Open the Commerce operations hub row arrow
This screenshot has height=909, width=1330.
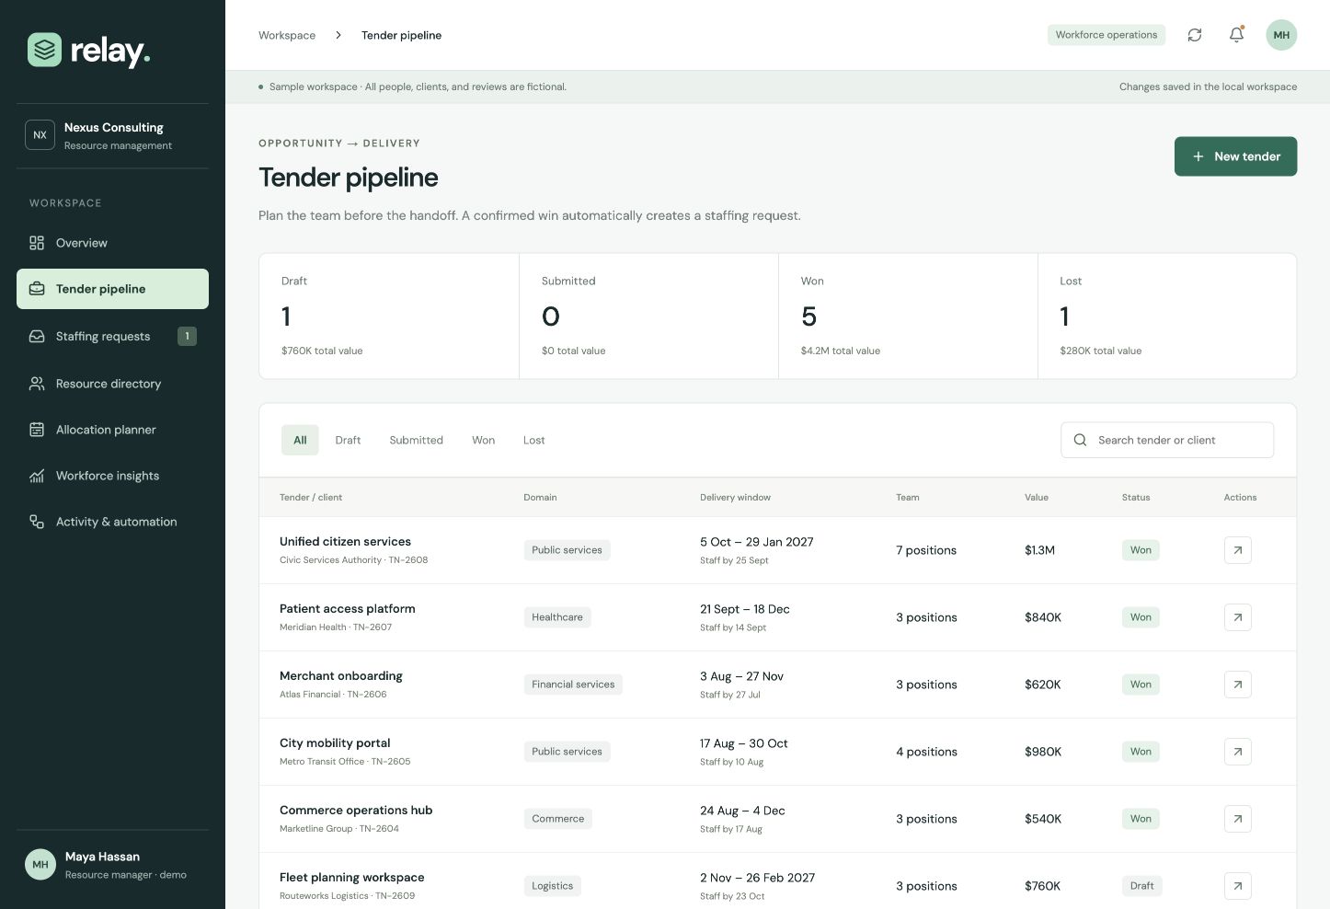tap(1237, 819)
